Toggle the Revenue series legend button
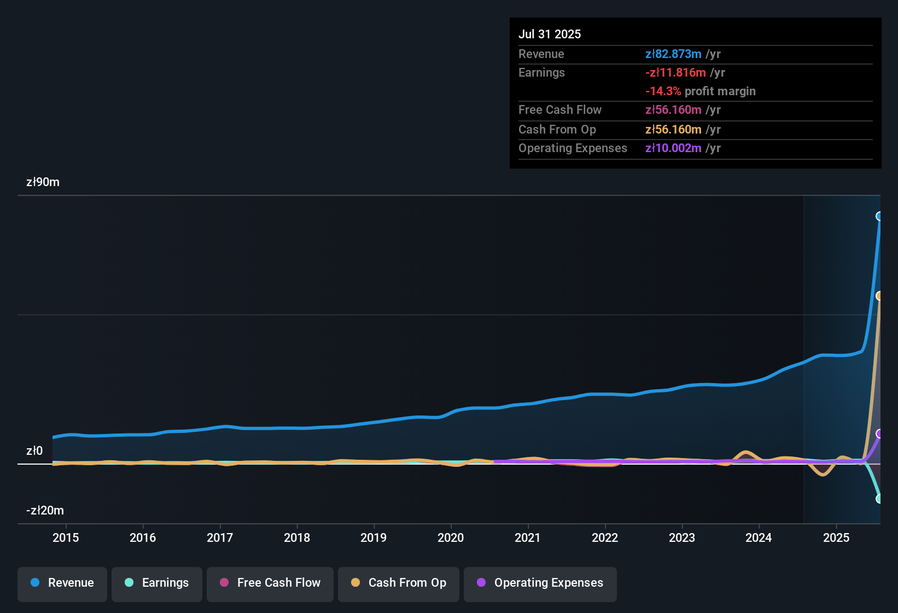898x613 pixels. (x=62, y=583)
